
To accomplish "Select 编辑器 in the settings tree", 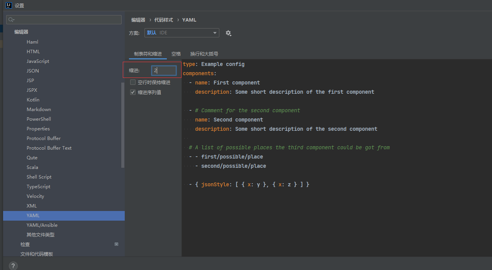I will [x=21, y=32].
